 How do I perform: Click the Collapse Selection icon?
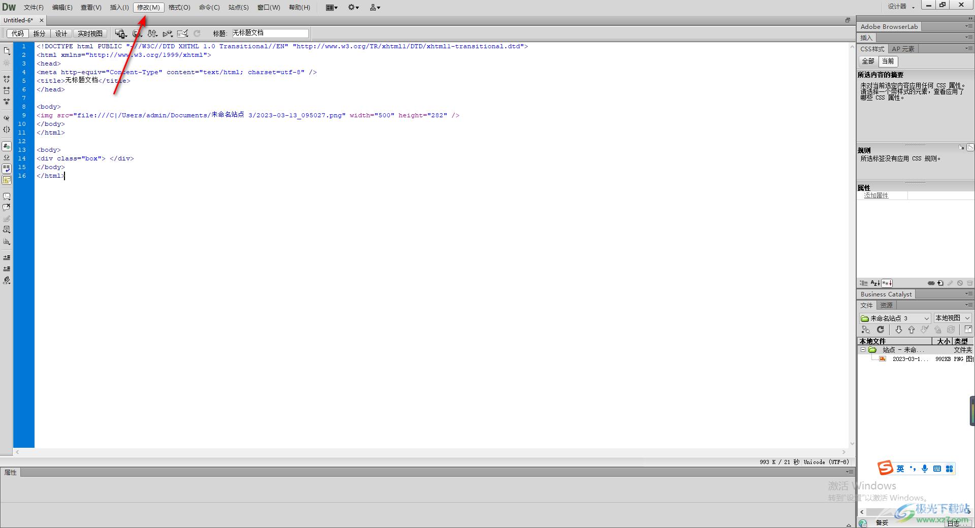[x=7, y=90]
